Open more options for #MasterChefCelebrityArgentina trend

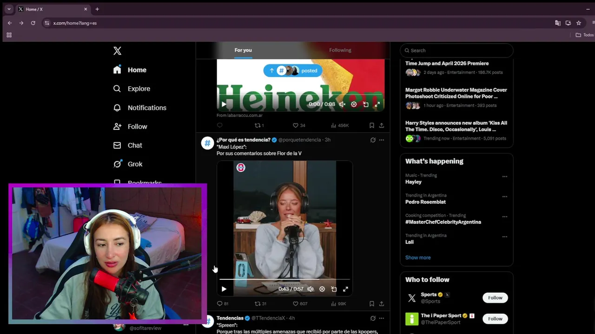pyautogui.click(x=504, y=217)
